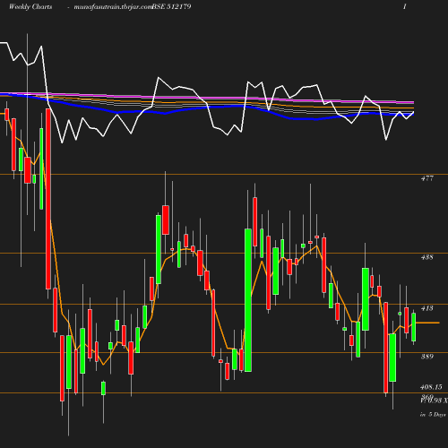Click the 'in 5 Days' text
Viewport: 448px width, 448px height.
tap(433, 415)
